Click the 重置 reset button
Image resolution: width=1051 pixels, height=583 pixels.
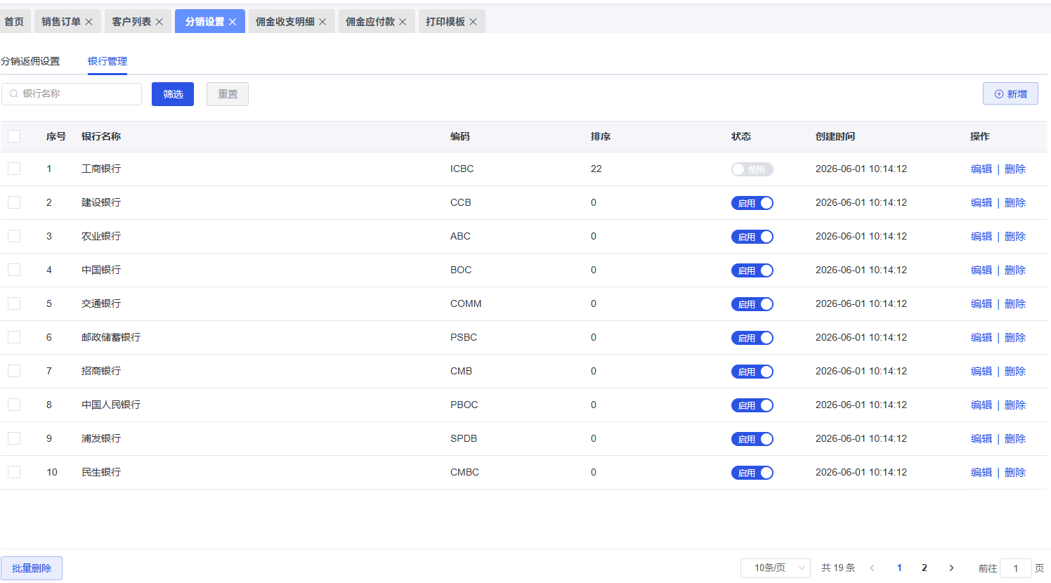point(228,94)
